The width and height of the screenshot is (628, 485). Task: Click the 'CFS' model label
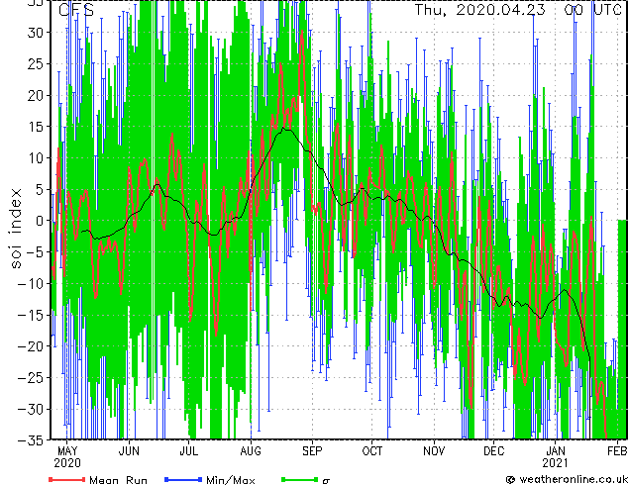76,10
